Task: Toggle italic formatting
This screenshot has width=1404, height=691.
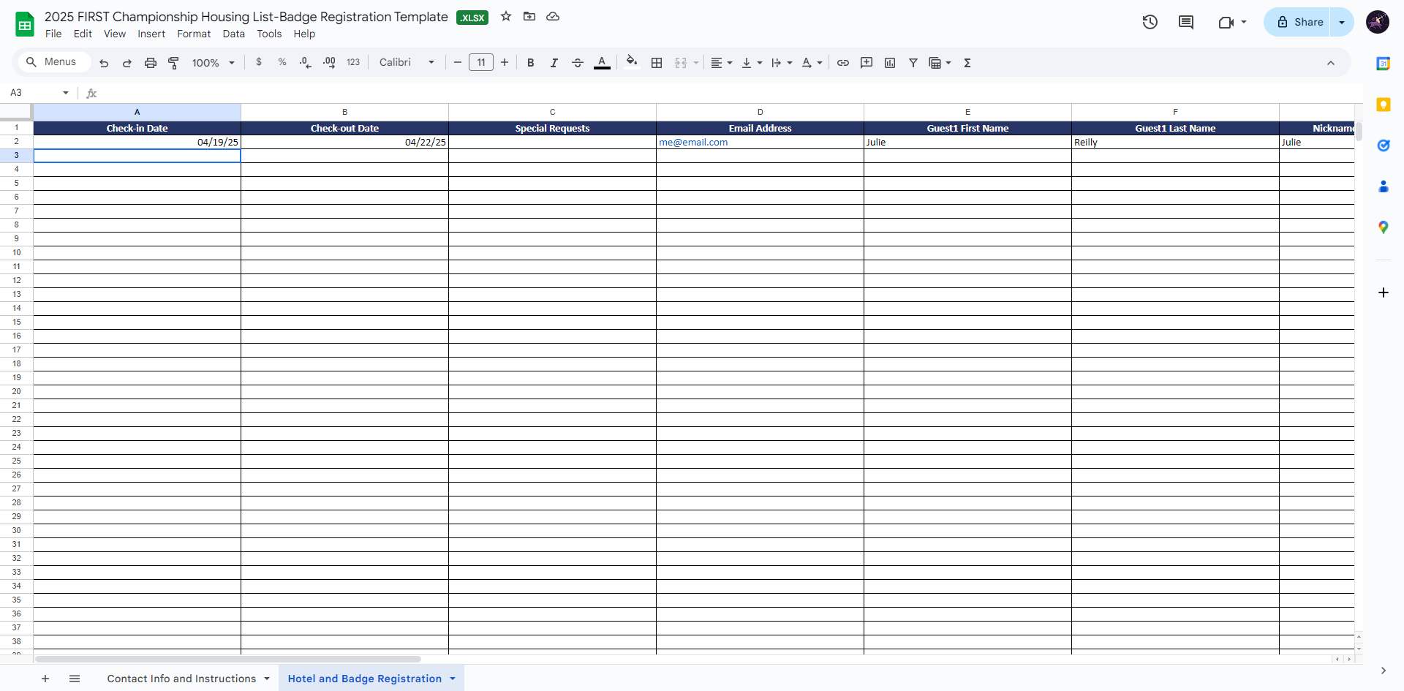Action: (x=554, y=63)
